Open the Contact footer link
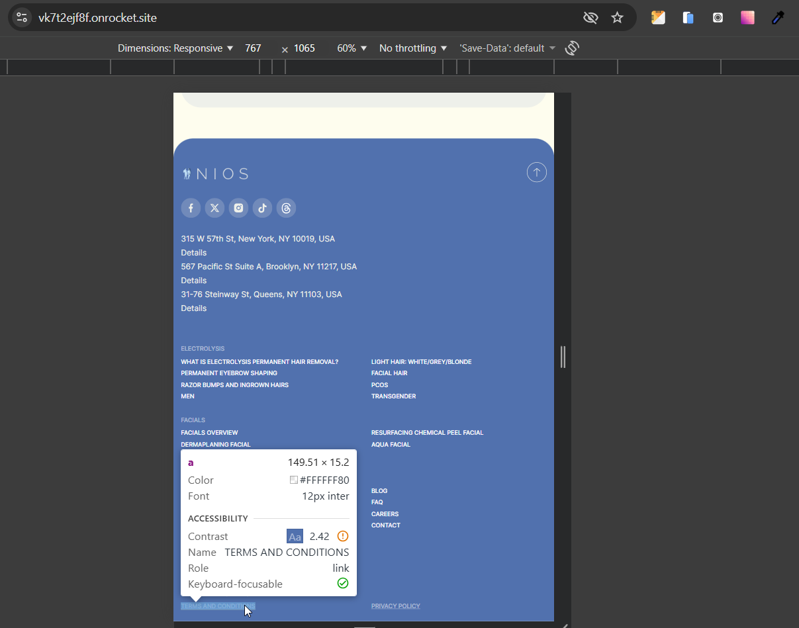This screenshot has width=799, height=628. click(x=386, y=525)
